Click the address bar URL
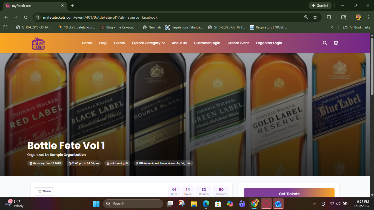Screen dimensions: 374x210 (x=100, y=17)
